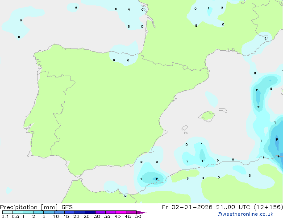Click the legend label "20"
The height and width of the screenshot is (218, 283).
pyautogui.click(x=76, y=216)
